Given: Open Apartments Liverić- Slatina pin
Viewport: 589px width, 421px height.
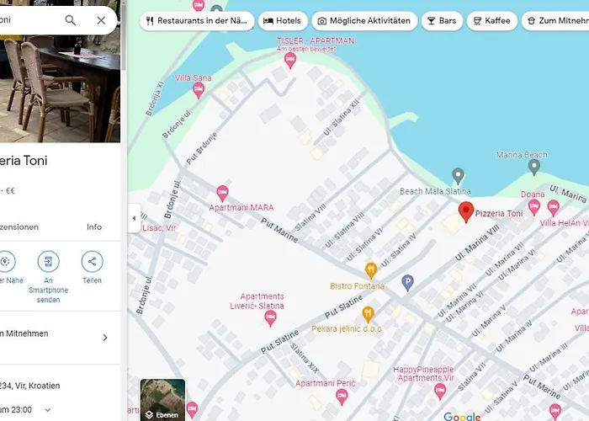Looking at the screenshot, I should [x=270, y=319].
